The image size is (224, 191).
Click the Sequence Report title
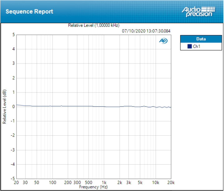coord(29,12)
